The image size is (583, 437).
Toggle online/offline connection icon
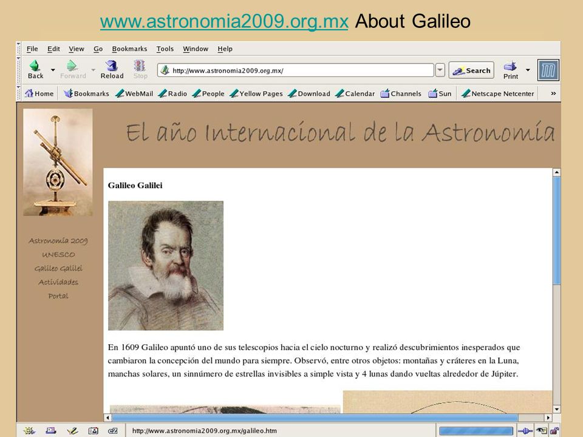pos(525,431)
